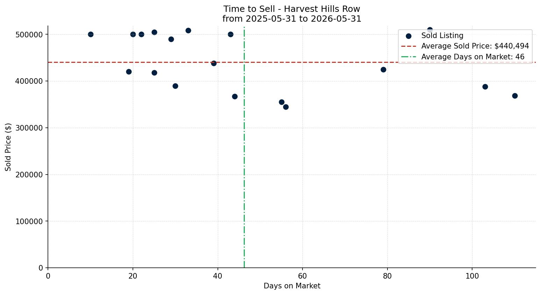This screenshot has height=295, width=541.
Task: Click the data point at 79 days
Action: [x=383, y=69]
